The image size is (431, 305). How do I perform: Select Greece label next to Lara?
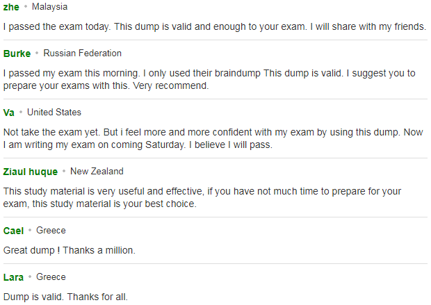click(x=51, y=277)
